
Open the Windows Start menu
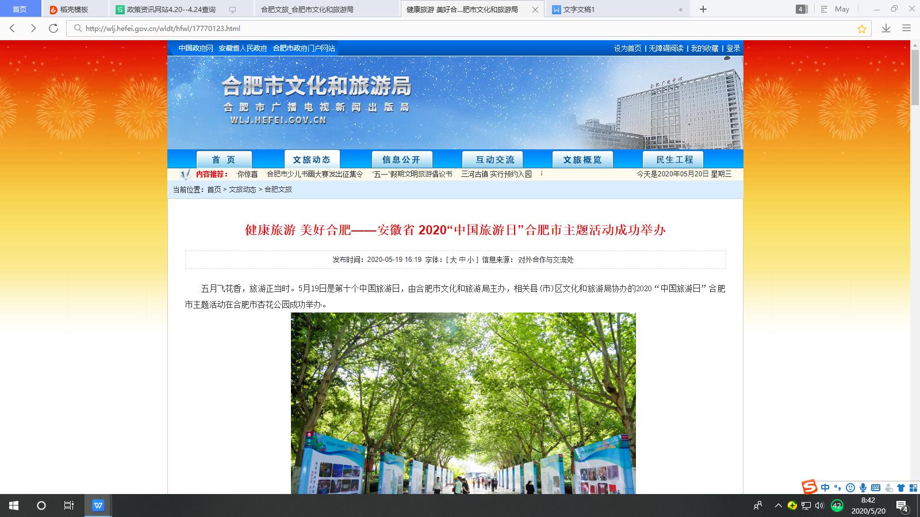coord(14,506)
